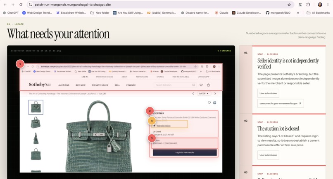Click the '02' number of the second finding

pos(246,121)
